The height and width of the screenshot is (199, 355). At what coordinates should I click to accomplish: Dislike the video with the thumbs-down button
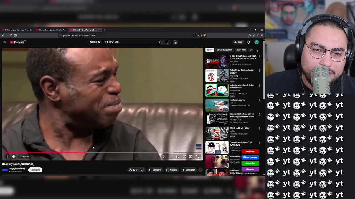(x=142, y=170)
